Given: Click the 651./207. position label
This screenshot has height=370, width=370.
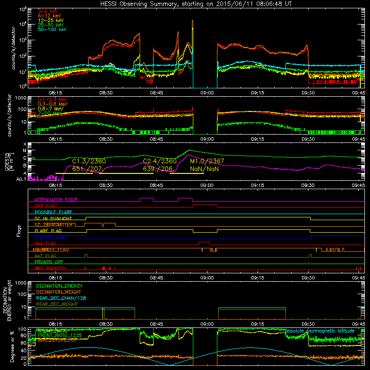Looking at the screenshot, I should [87, 169].
